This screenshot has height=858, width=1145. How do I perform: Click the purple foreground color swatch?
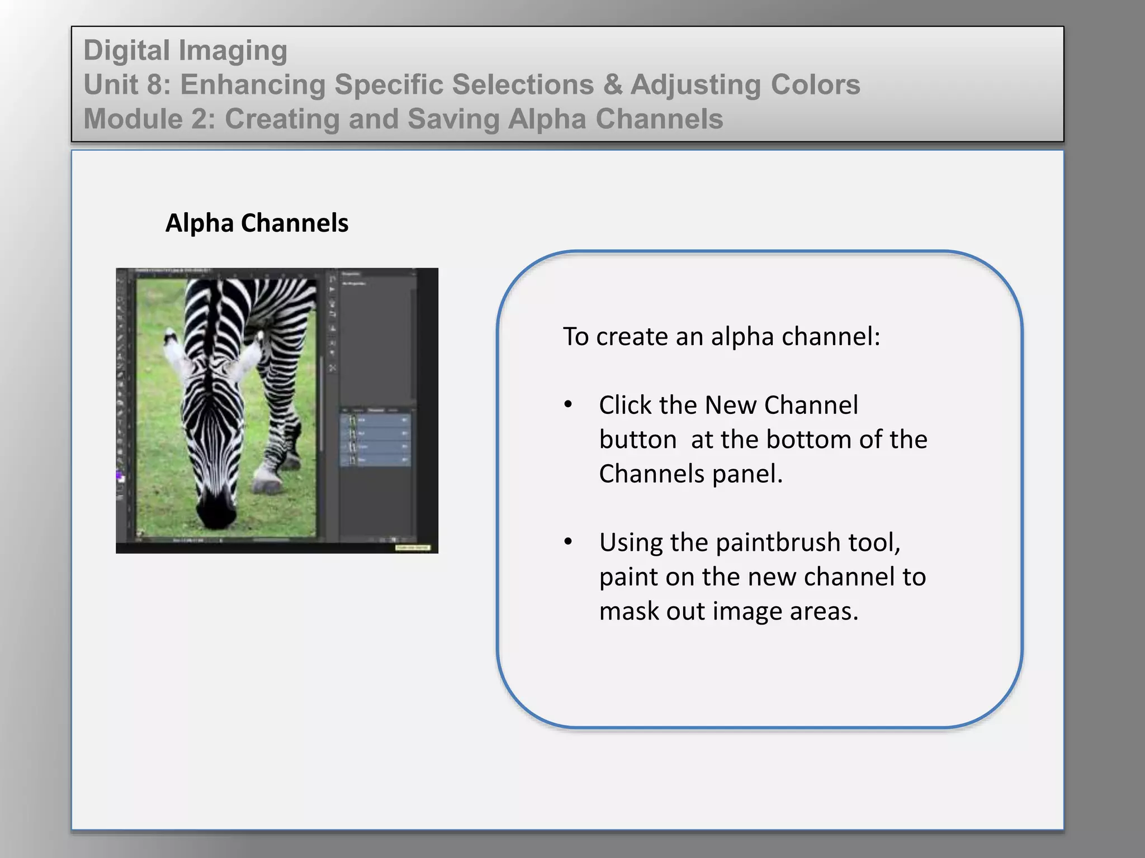[118, 474]
